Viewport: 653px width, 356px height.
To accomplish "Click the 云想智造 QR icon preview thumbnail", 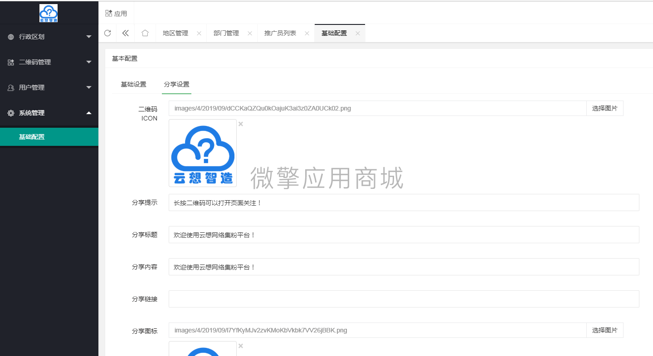I will (203, 153).
